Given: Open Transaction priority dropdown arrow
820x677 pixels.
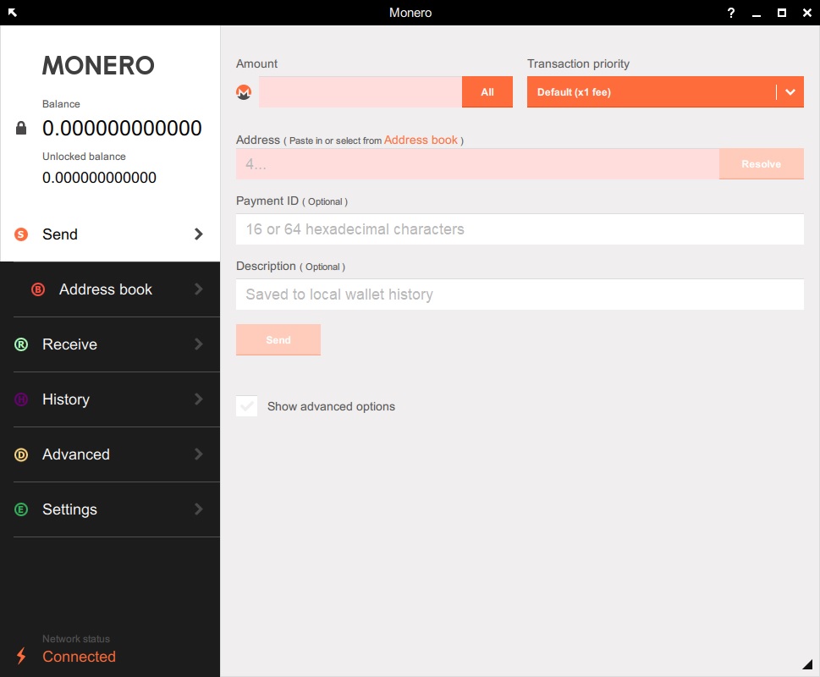Looking at the screenshot, I should tap(790, 92).
